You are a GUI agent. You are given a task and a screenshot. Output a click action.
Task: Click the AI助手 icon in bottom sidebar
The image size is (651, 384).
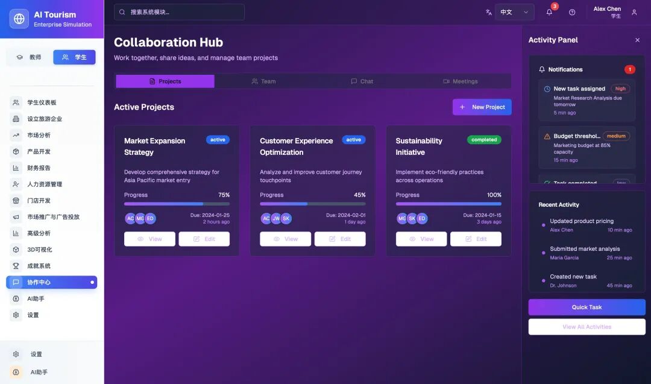pos(16,372)
